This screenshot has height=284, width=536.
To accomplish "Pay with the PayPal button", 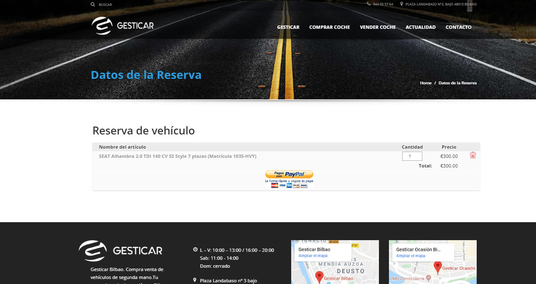I will tap(289, 175).
